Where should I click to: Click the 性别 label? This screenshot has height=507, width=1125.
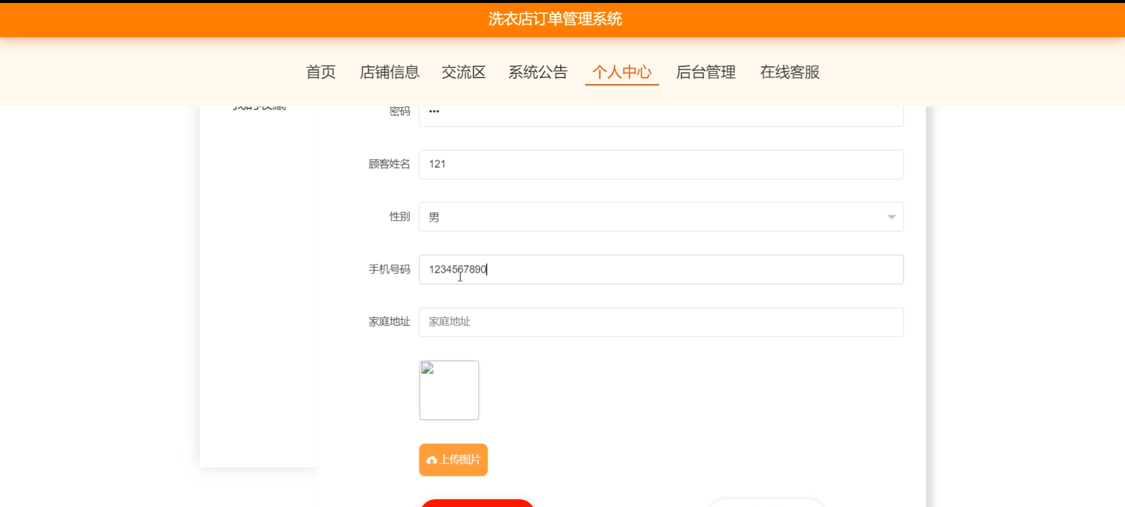coord(400,217)
